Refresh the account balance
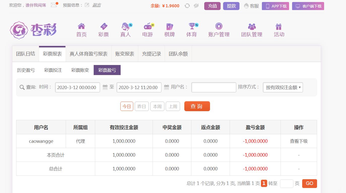 [x=187, y=6]
